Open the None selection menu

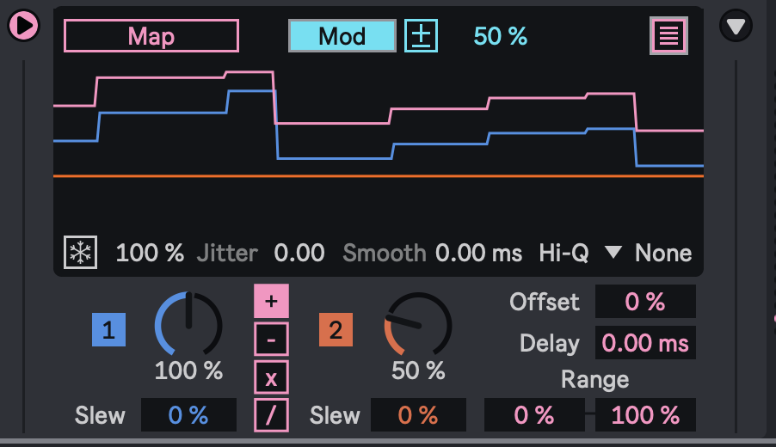pyautogui.click(x=662, y=253)
